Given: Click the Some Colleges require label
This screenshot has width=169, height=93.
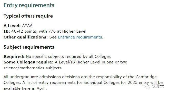Looking at the screenshot, I should (28, 62).
